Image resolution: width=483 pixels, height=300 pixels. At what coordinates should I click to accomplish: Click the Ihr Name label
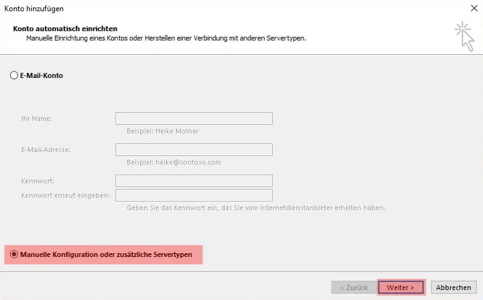[36, 119]
